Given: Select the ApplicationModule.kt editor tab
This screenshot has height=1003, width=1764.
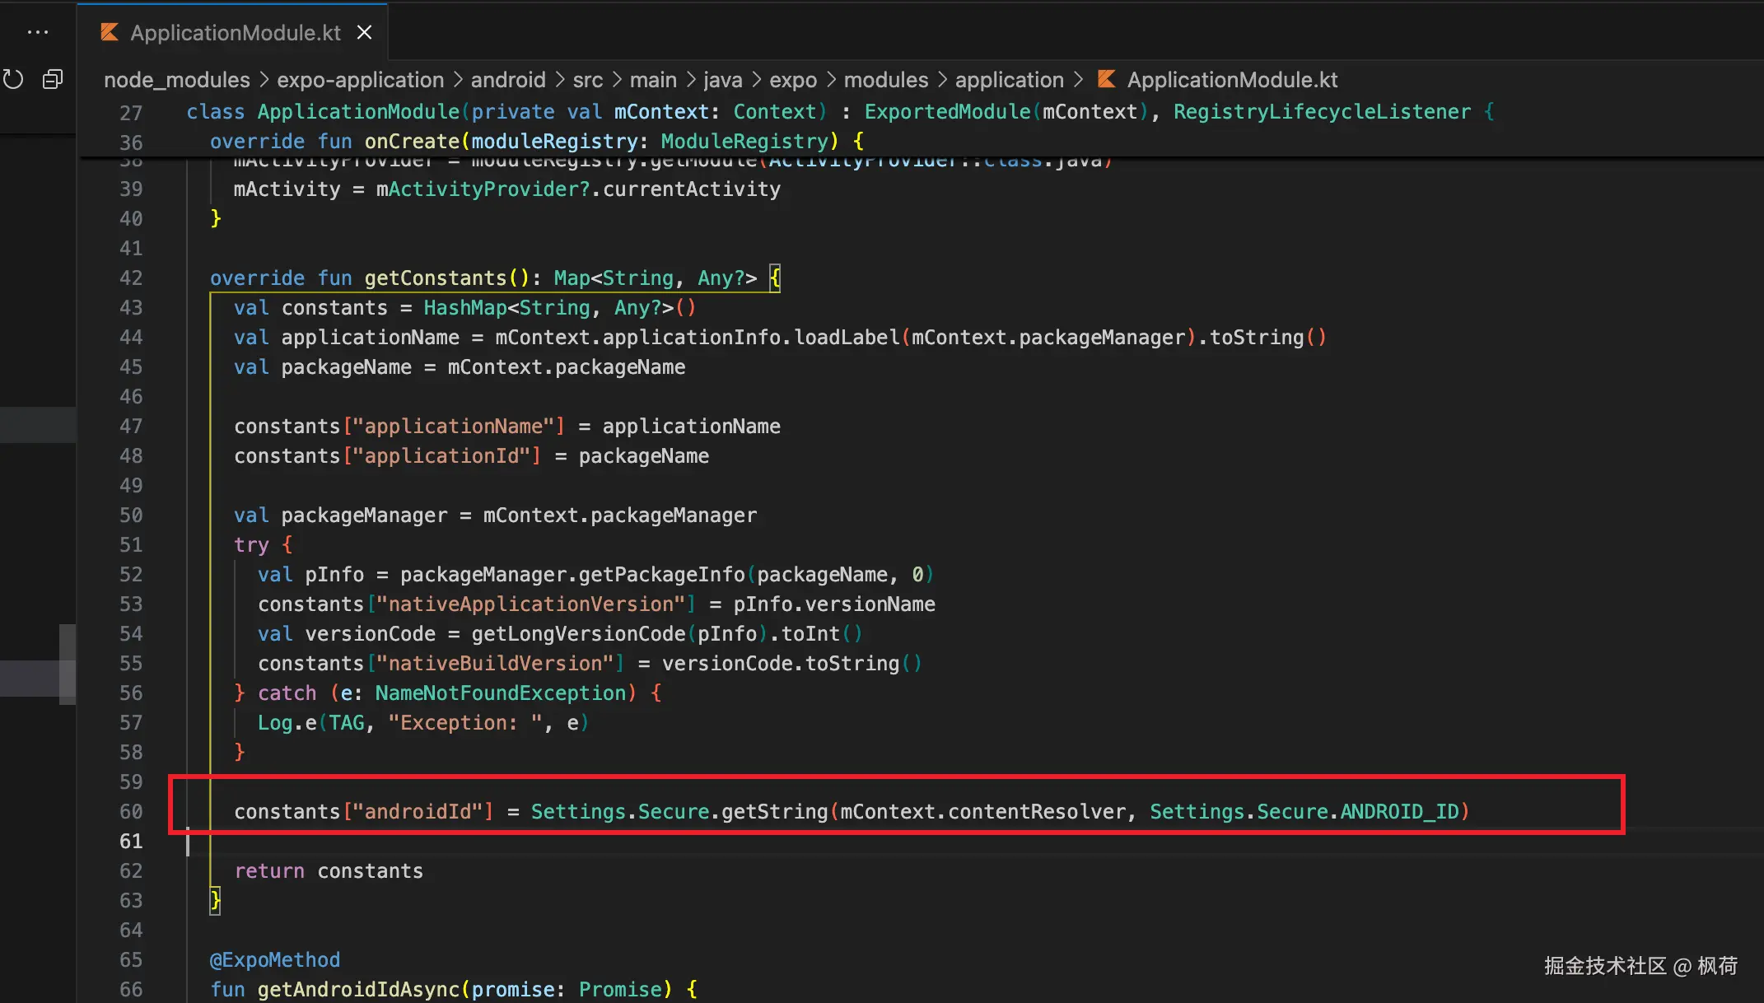Looking at the screenshot, I should pyautogui.click(x=235, y=32).
